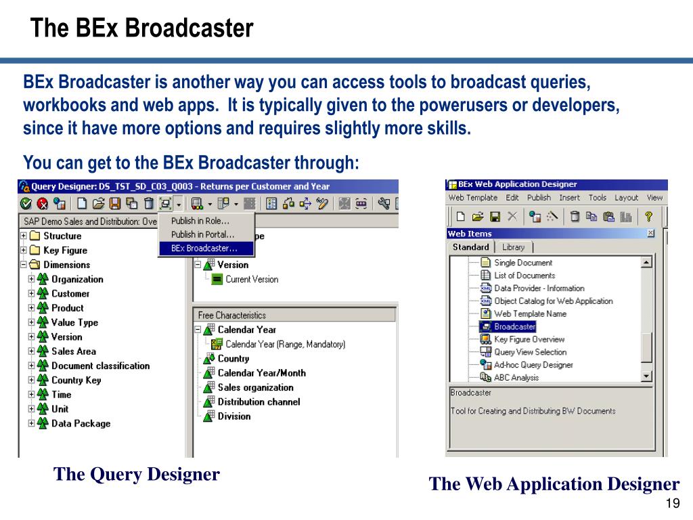This screenshot has height=520, width=693.
Task: Collapse the Calendar Year free characteristic
Action: (x=198, y=330)
